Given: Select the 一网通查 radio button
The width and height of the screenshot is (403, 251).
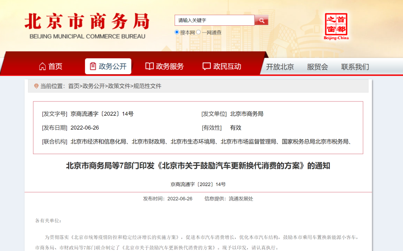Looking at the screenshot, I should pyautogui.click(x=199, y=32).
